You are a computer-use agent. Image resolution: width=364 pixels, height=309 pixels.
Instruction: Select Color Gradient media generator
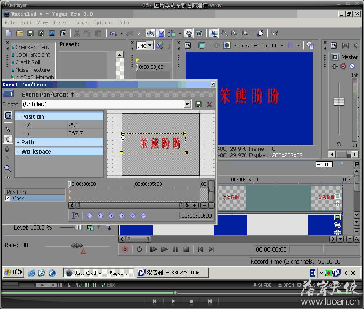tap(33, 54)
